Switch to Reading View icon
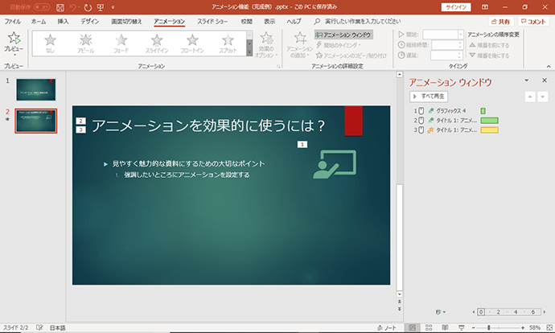The width and height of the screenshot is (555, 333). point(445,327)
